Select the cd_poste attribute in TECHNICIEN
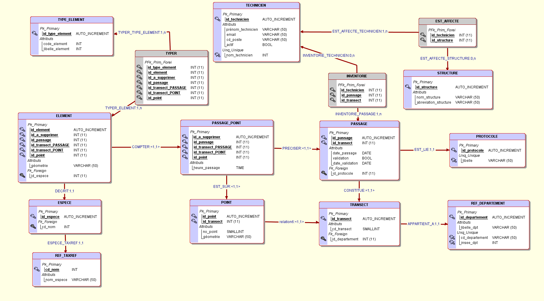 234,40
